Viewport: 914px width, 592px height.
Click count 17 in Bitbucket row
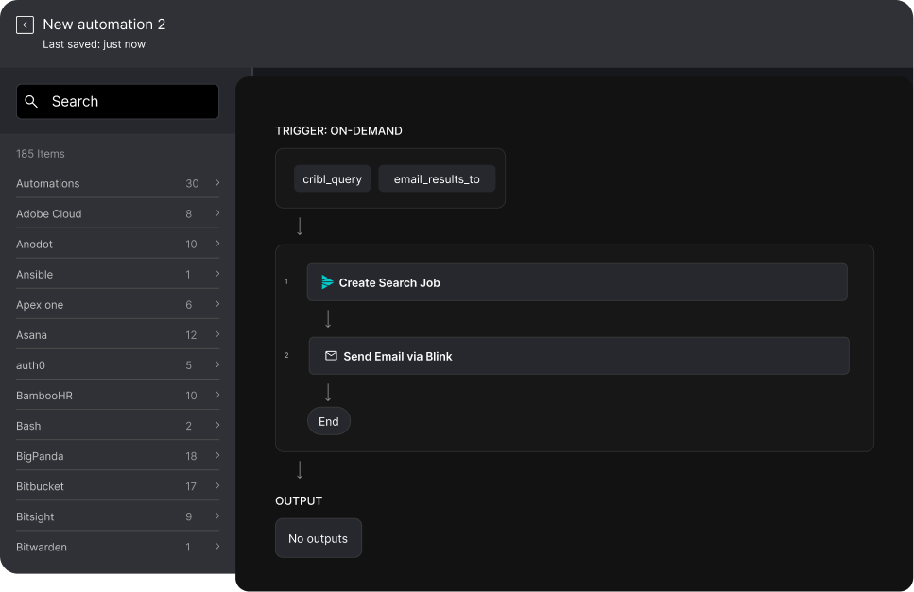pyautogui.click(x=191, y=486)
